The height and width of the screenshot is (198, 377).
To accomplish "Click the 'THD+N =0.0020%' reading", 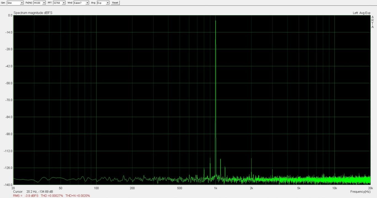I will [78, 196].
